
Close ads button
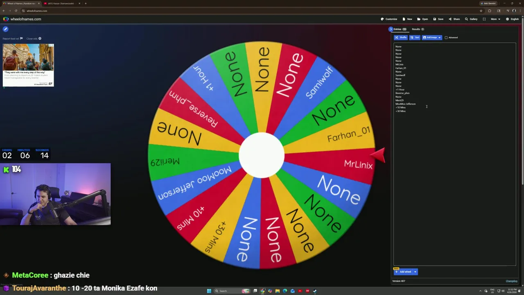(x=34, y=39)
